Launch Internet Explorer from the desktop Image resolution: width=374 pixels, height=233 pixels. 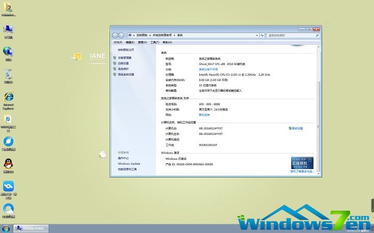(8, 98)
